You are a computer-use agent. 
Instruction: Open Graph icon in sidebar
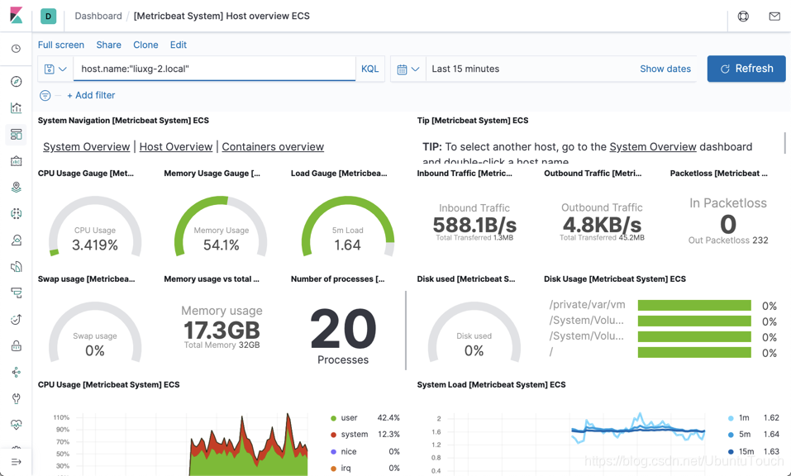pos(17,372)
